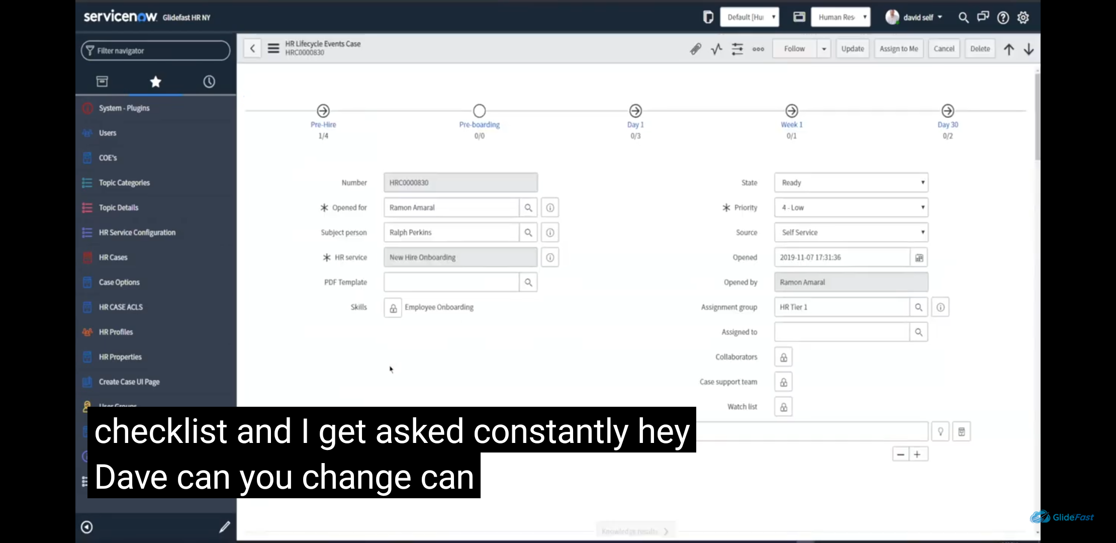This screenshot has width=1116, height=543.
Task: Show the activity stream icon
Action: tap(716, 49)
